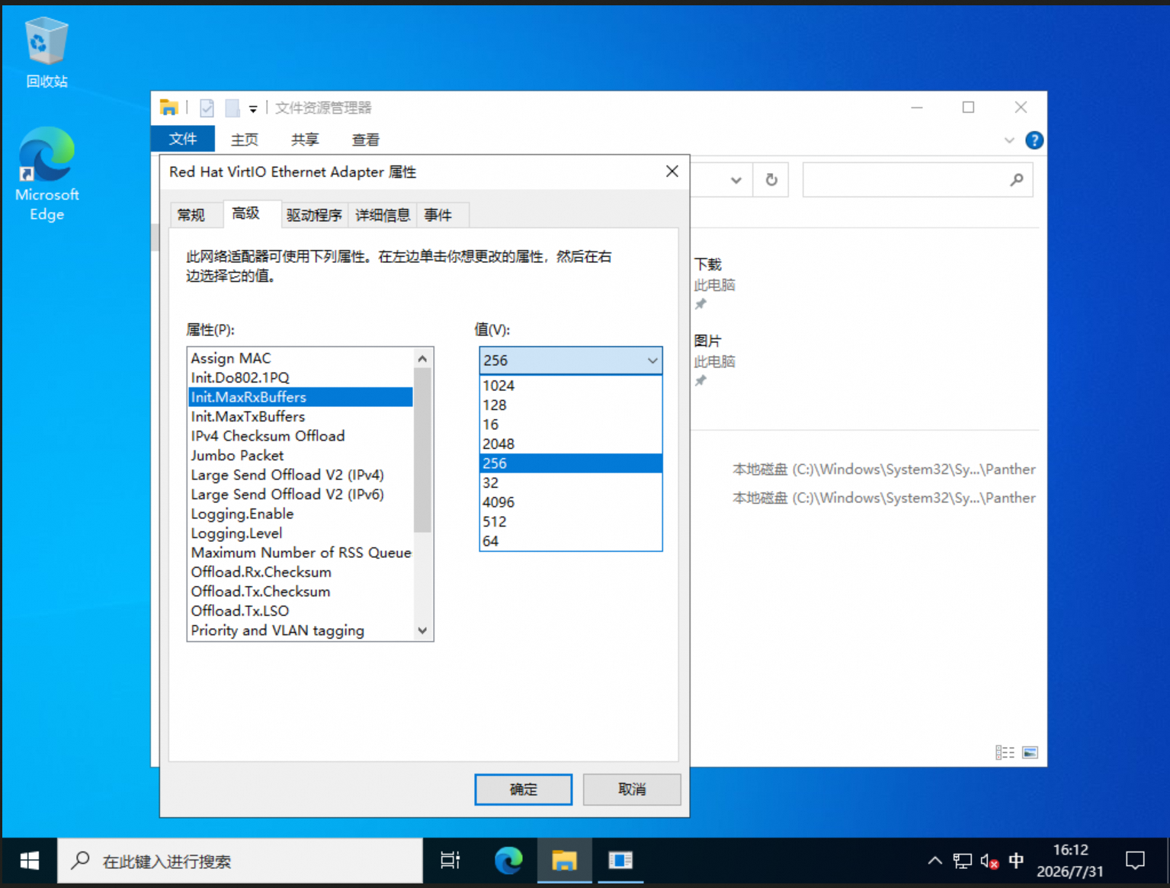The width and height of the screenshot is (1170, 888).
Task: Click the 取消 button
Action: click(x=632, y=790)
